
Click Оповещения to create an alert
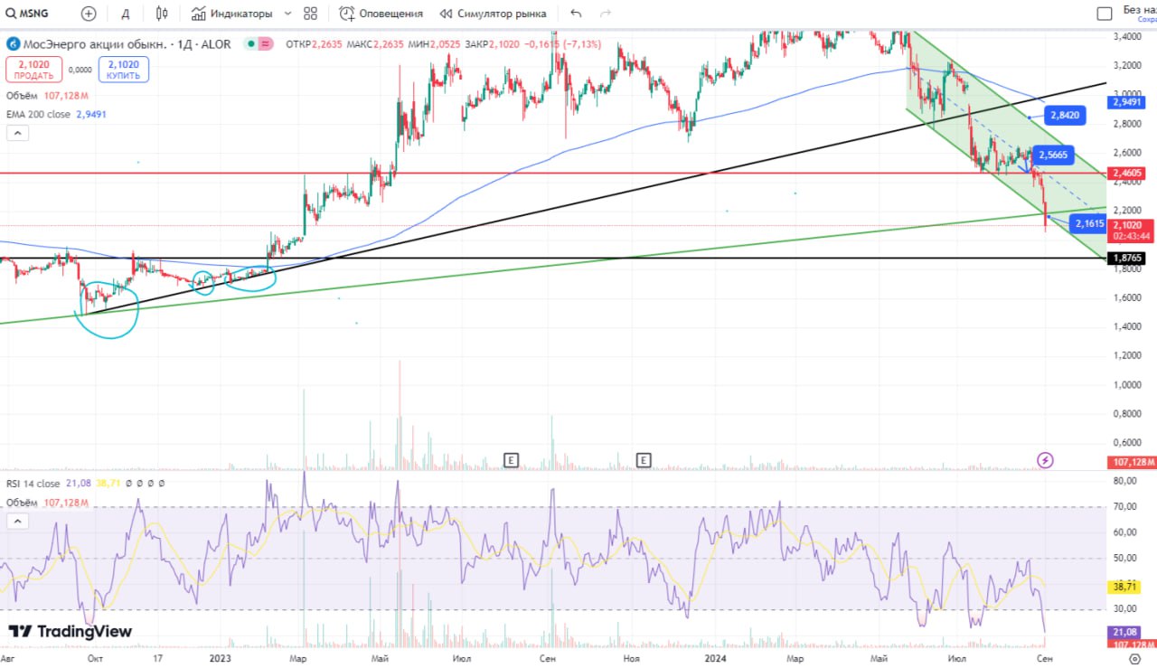pyautogui.click(x=381, y=14)
